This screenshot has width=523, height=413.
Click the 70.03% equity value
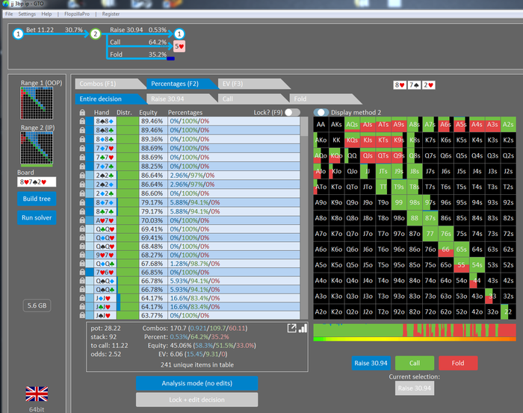(x=152, y=220)
